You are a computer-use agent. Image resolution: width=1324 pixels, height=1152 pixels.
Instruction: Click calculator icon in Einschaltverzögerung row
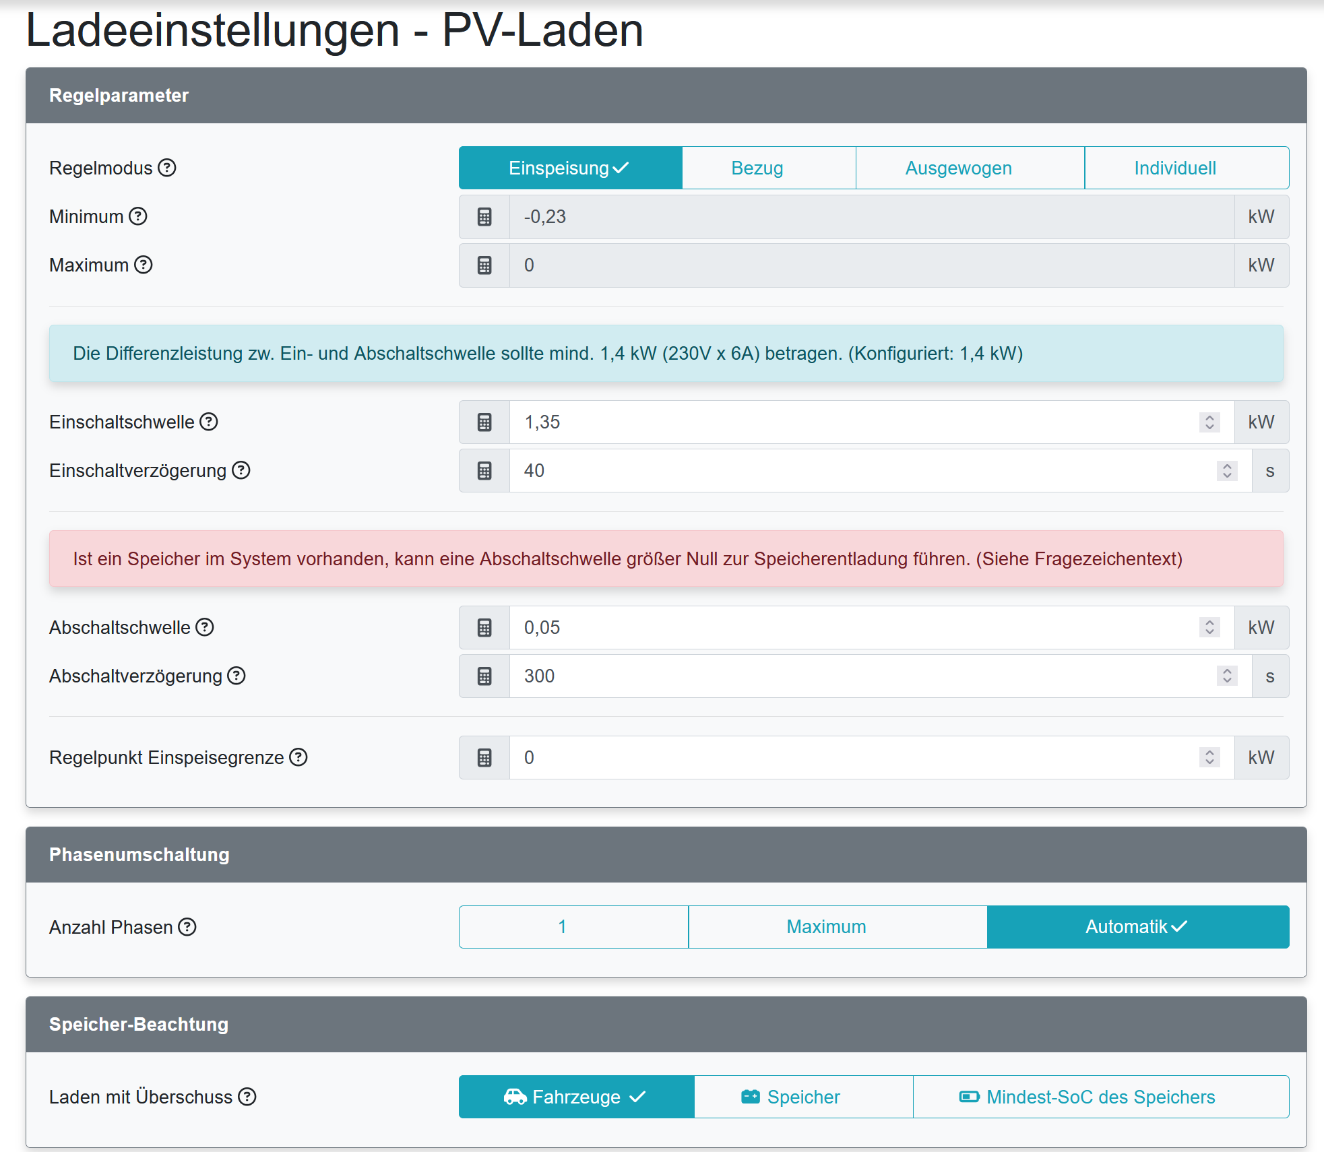click(x=484, y=471)
